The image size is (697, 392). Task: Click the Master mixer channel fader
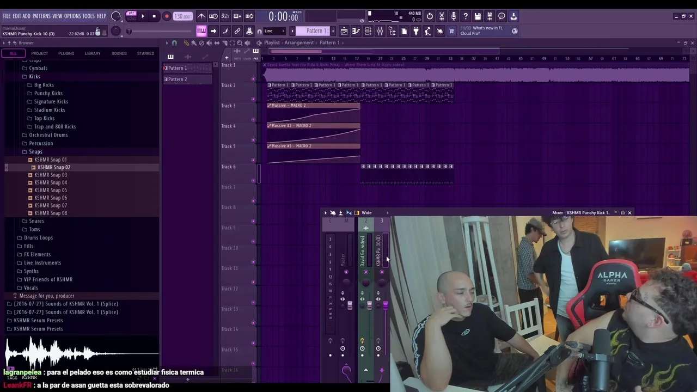(x=350, y=305)
